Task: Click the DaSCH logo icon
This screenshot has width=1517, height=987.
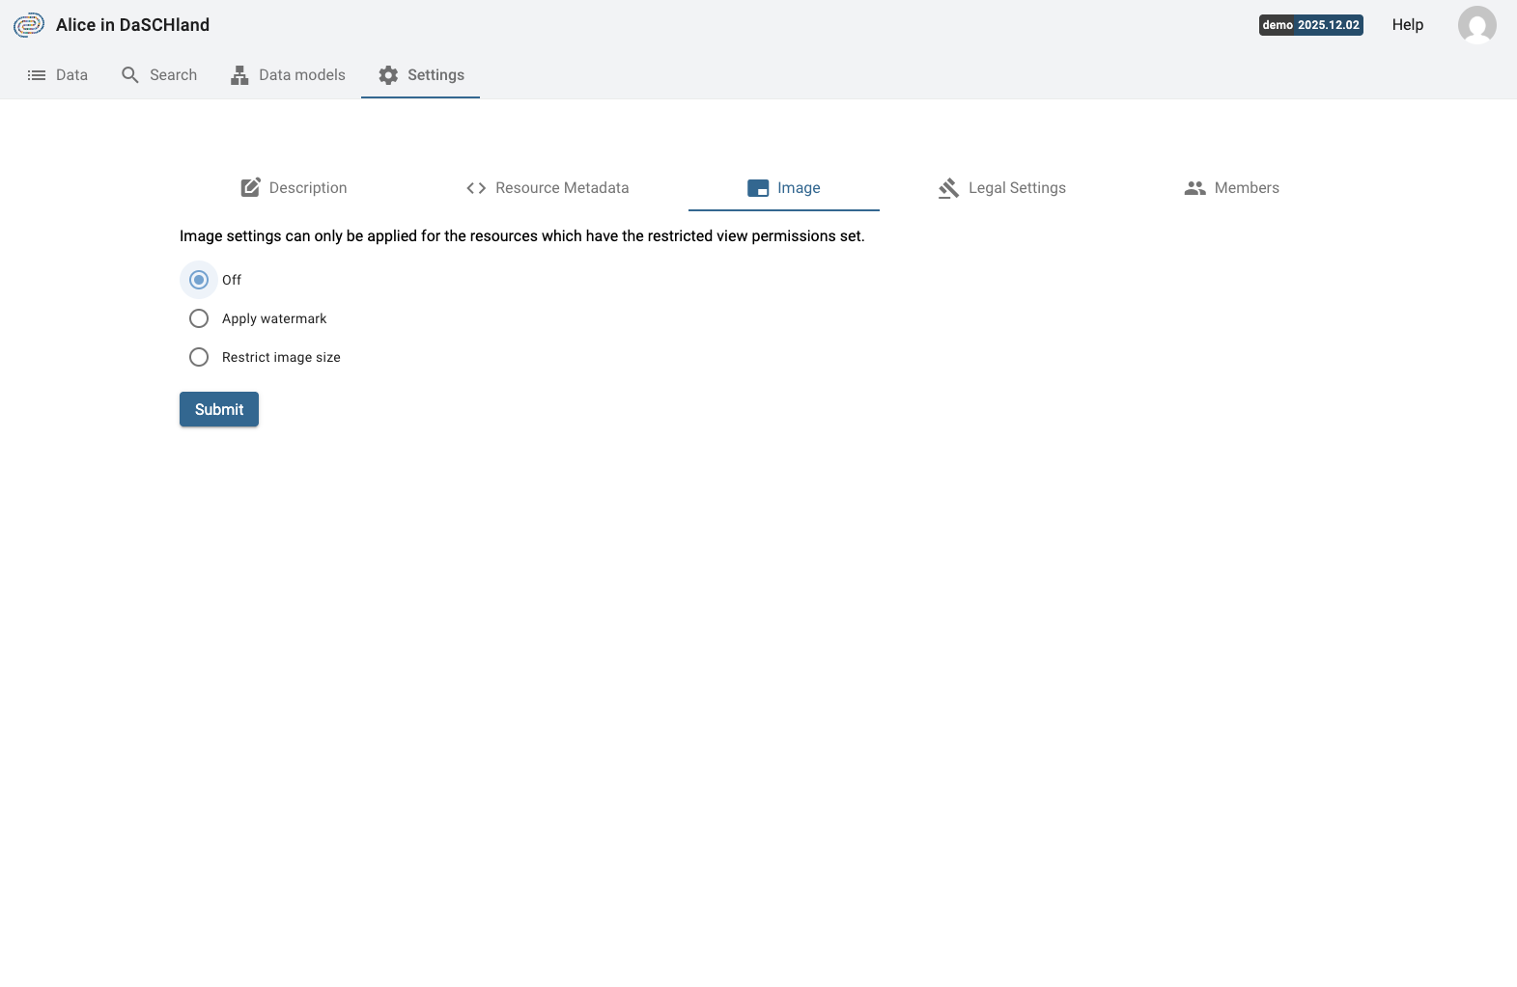Action: point(29,25)
